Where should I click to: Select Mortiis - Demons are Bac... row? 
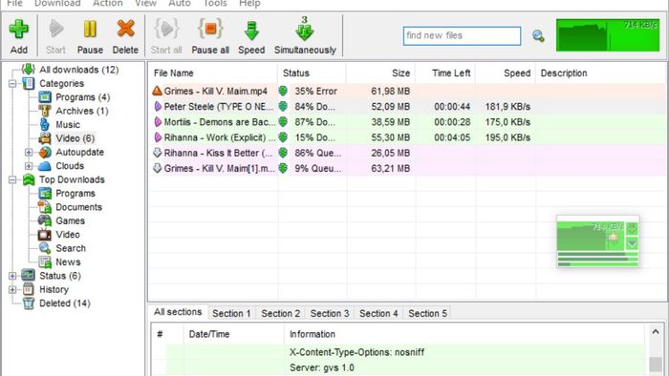coord(408,122)
